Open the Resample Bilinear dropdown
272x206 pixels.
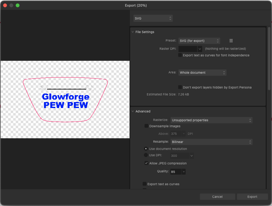coord(211,142)
